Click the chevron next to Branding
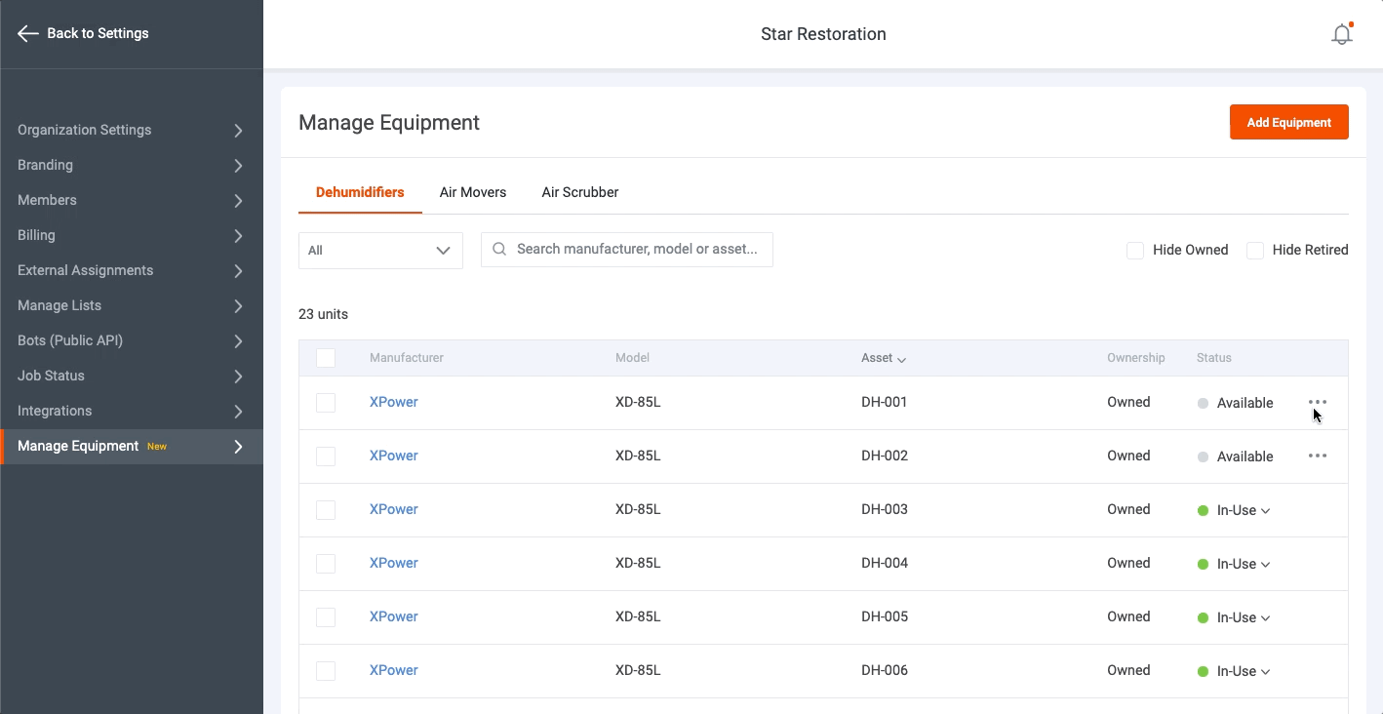This screenshot has width=1383, height=714. point(237,165)
